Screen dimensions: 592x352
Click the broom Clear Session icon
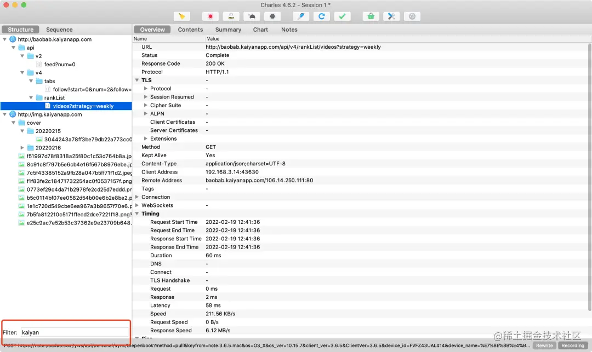[181, 16]
